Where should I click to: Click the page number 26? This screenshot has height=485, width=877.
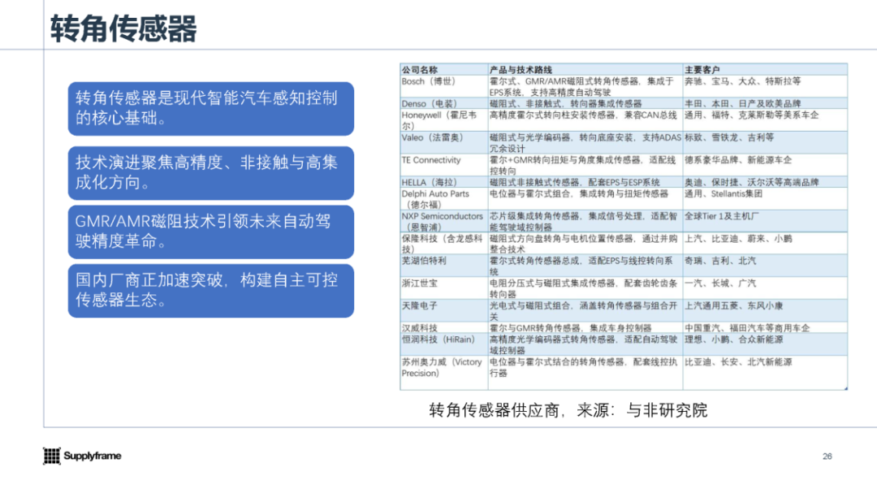pyautogui.click(x=827, y=457)
